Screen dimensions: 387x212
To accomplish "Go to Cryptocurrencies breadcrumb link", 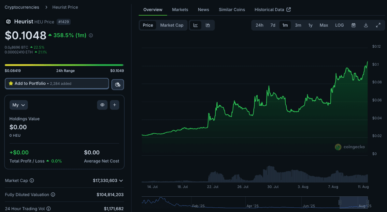I will click(x=22, y=7).
